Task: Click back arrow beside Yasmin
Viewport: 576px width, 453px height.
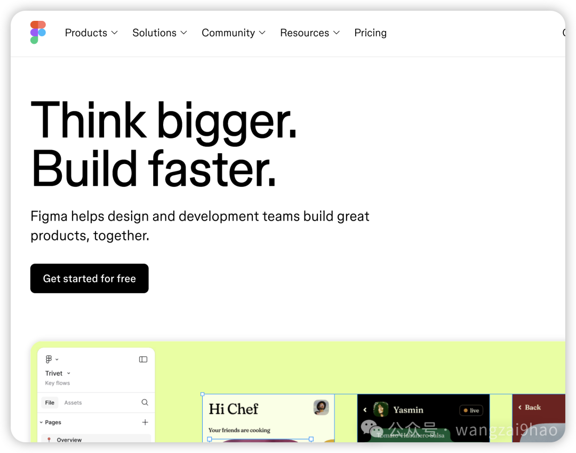Action: pyautogui.click(x=365, y=410)
